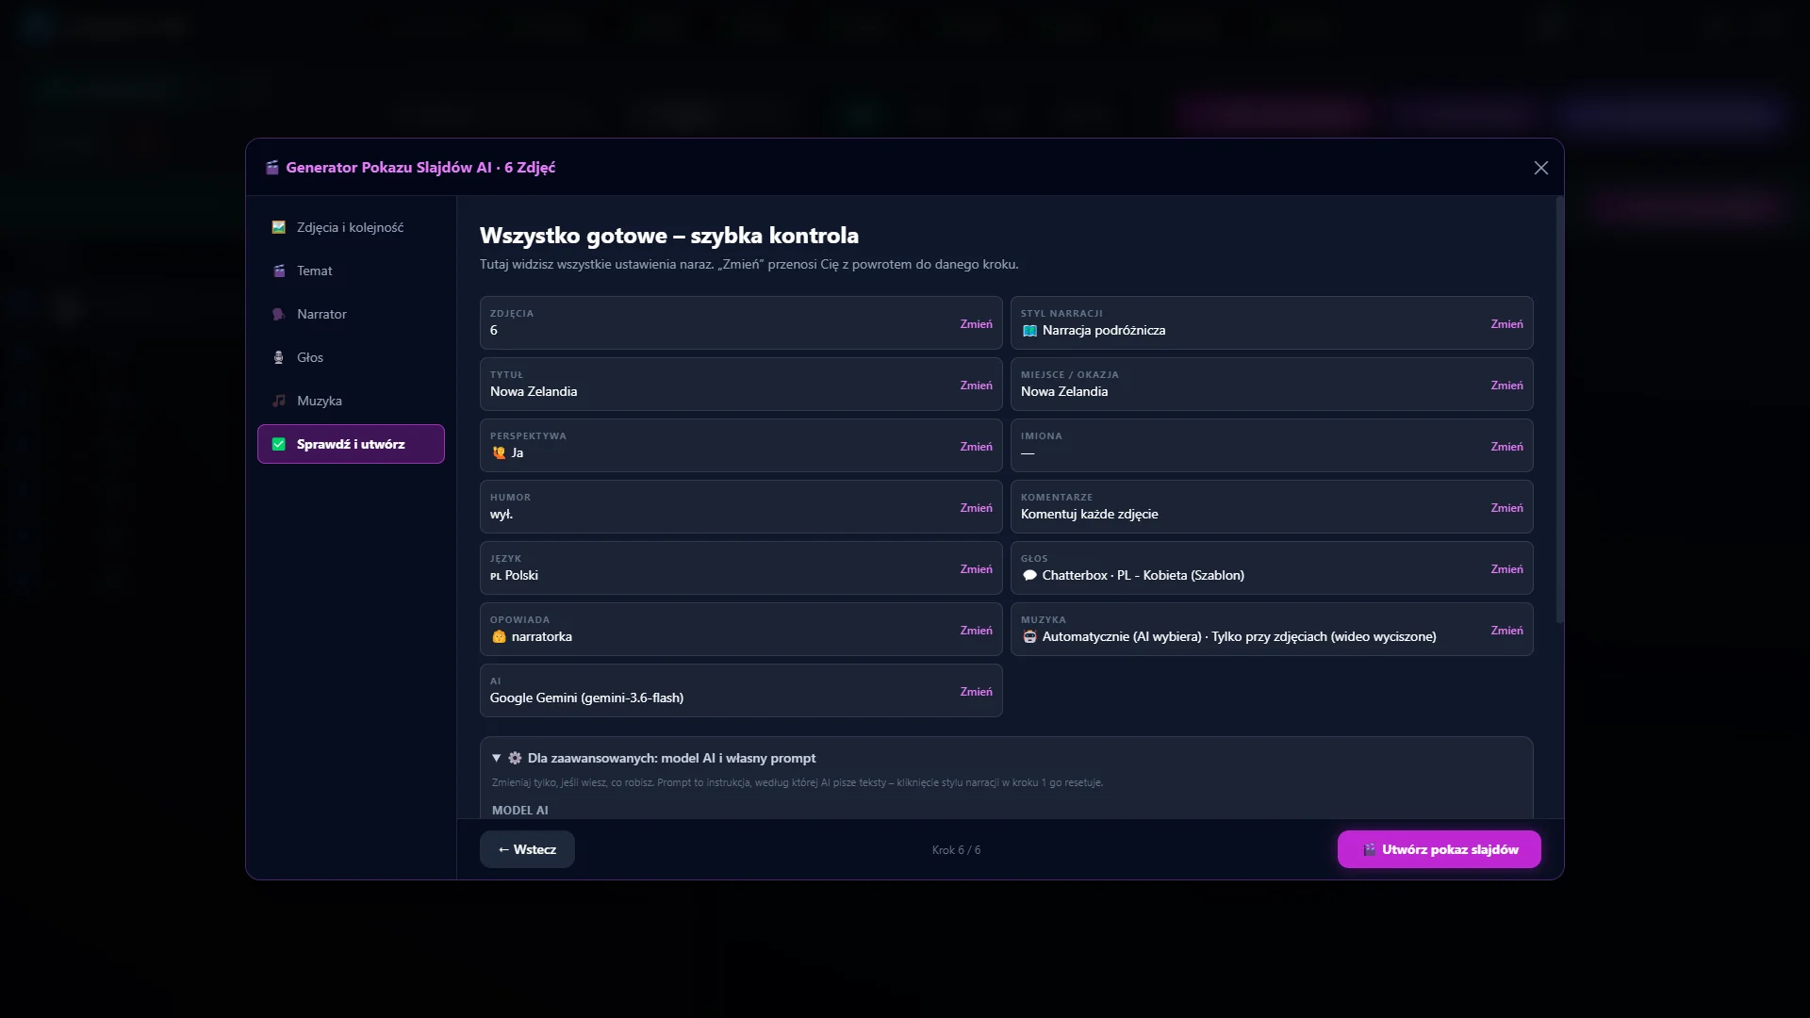This screenshot has width=1810, height=1018.
Task: Click the photos icon beside Zdjęcia i kolejność
Action: (278, 227)
